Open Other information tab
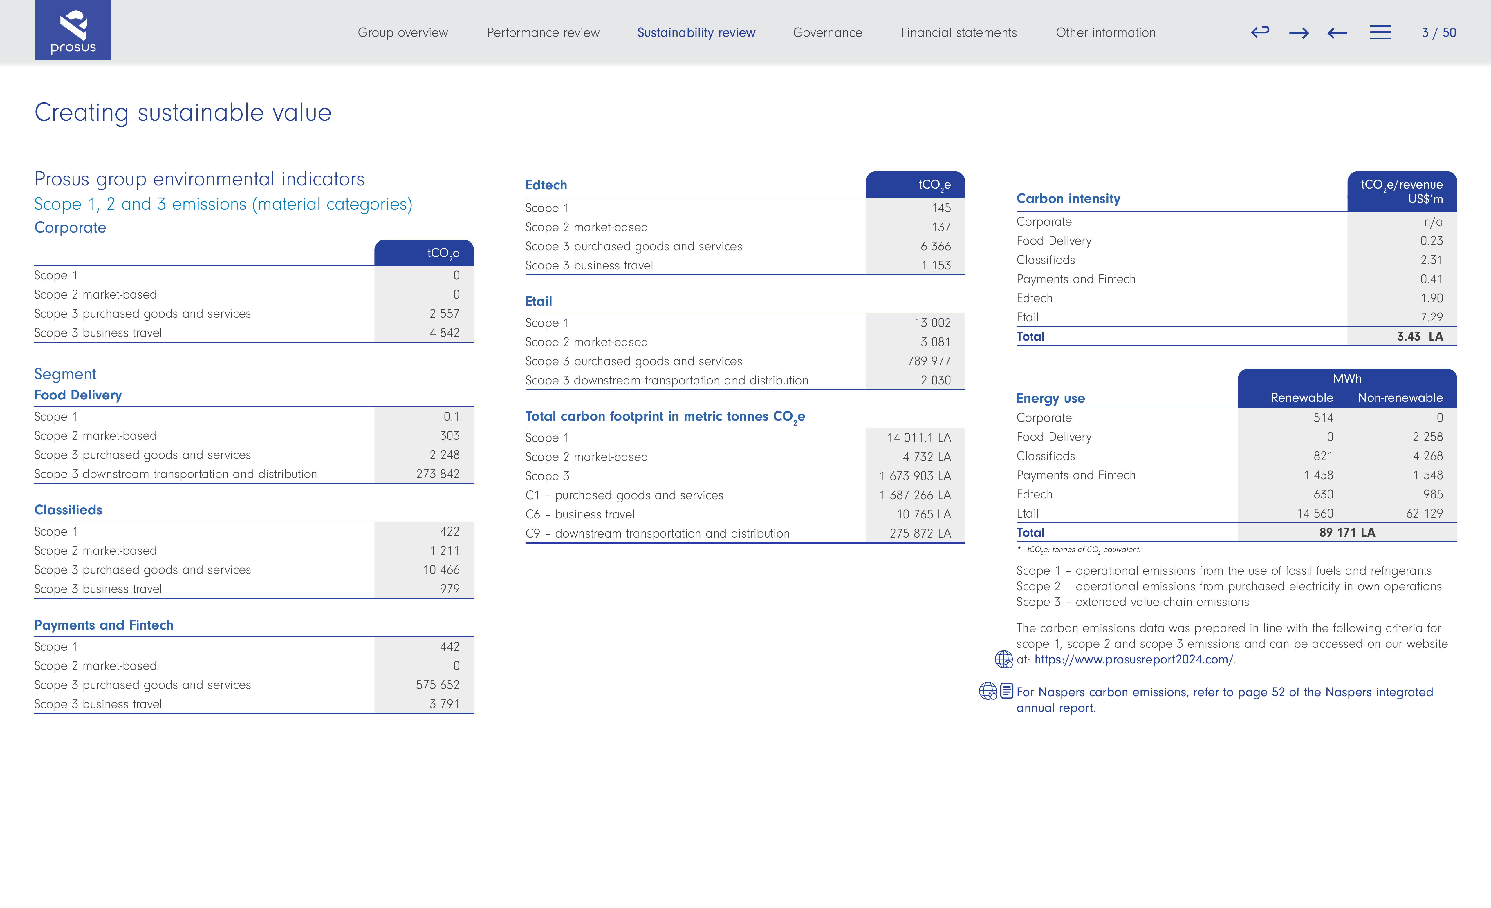Image resolution: width=1491 pixels, height=908 pixels. 1106,33
